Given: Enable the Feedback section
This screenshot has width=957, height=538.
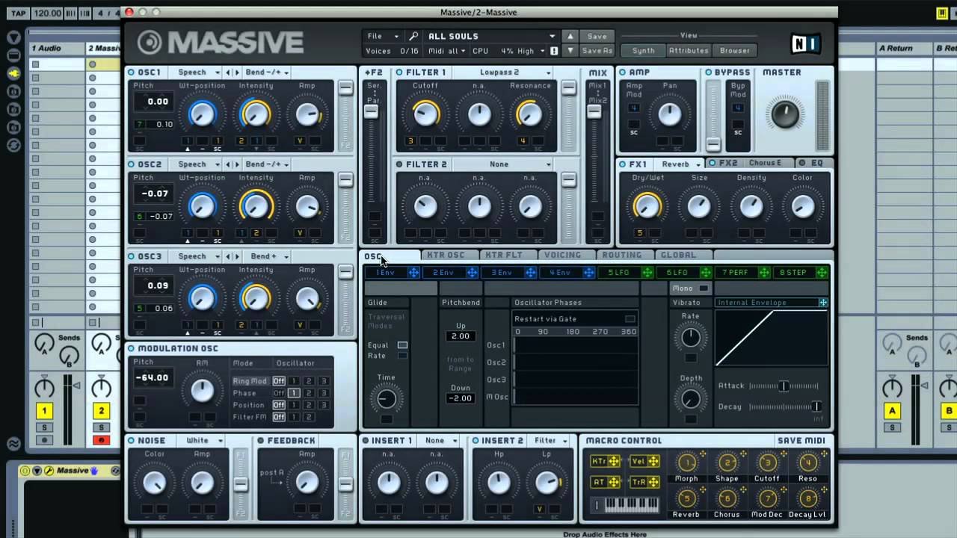Looking at the screenshot, I should click(261, 441).
